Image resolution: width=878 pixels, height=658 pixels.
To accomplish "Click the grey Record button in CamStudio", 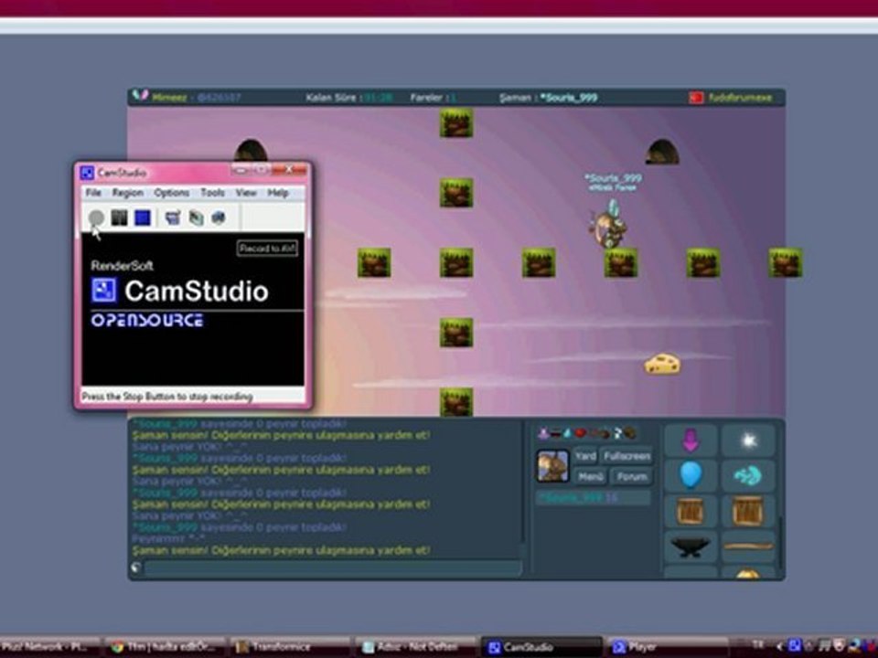I will pyautogui.click(x=96, y=218).
